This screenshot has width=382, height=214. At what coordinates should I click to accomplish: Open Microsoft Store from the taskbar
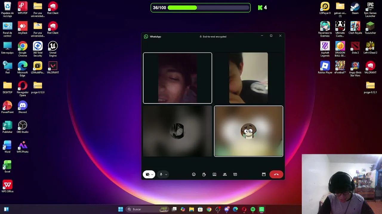coord(200,209)
